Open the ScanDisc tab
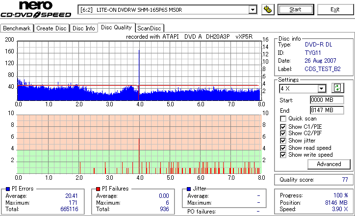The height and width of the screenshot is (216, 355). pos(149,28)
